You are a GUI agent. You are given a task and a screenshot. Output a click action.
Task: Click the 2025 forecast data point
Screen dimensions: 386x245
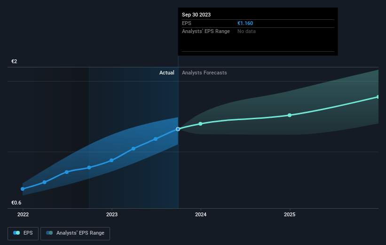tap(290, 115)
